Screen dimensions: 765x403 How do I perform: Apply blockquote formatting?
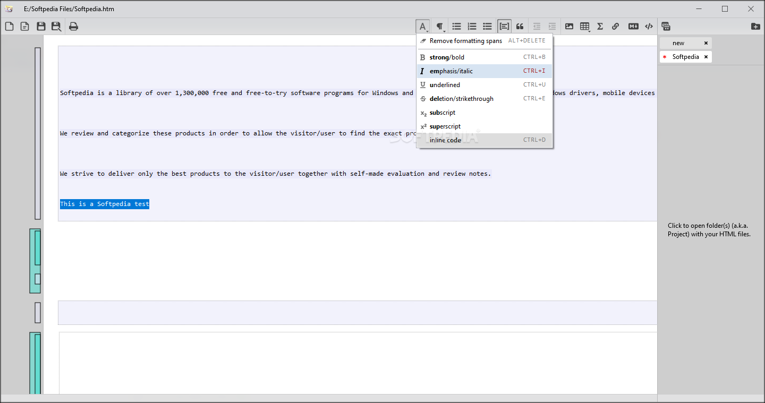[520, 26]
